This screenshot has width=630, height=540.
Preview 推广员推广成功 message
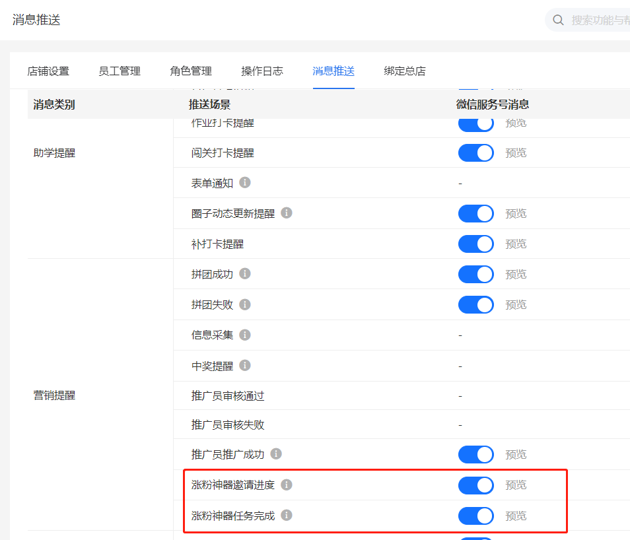[x=516, y=454]
